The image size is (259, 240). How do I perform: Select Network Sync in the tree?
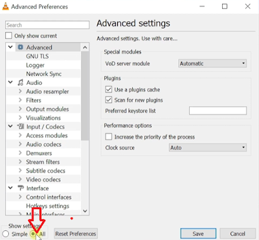pyautogui.click(x=44, y=74)
